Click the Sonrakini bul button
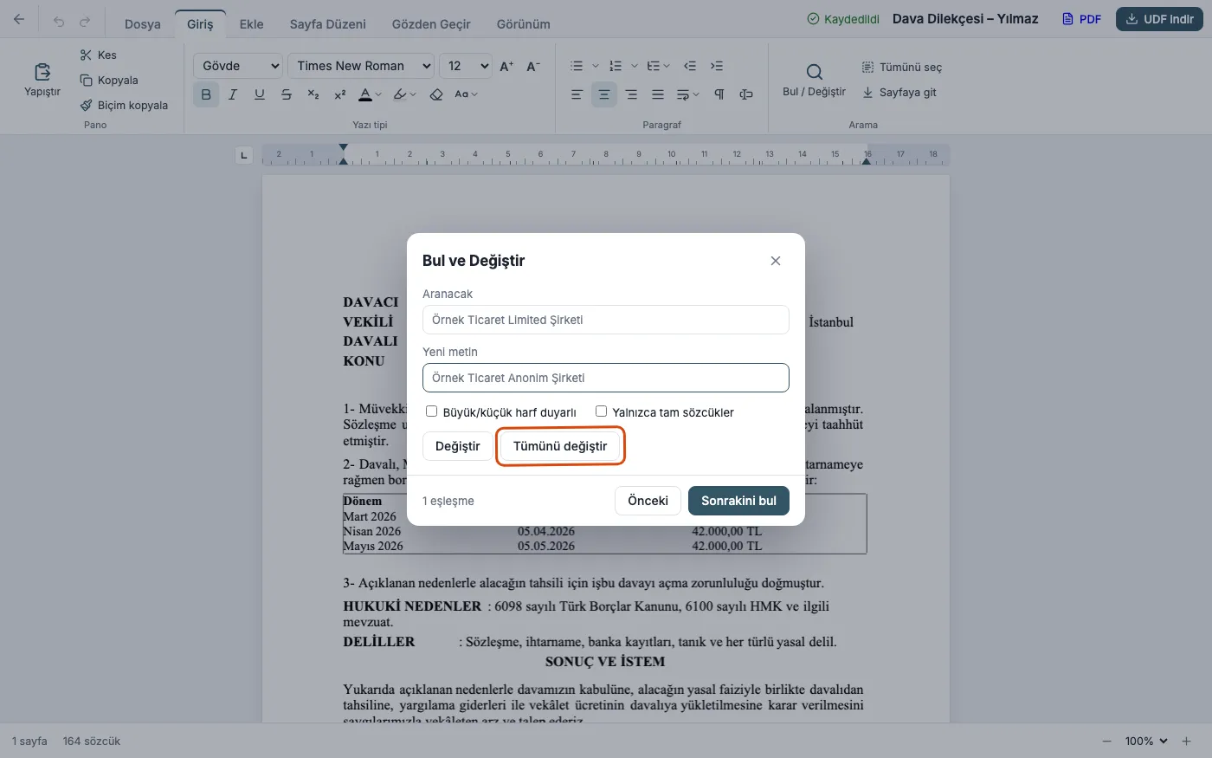This screenshot has width=1212, height=758. pos(738,501)
